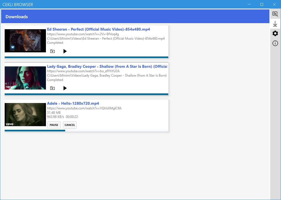Open the video search browser sidebar icon

[275, 14]
